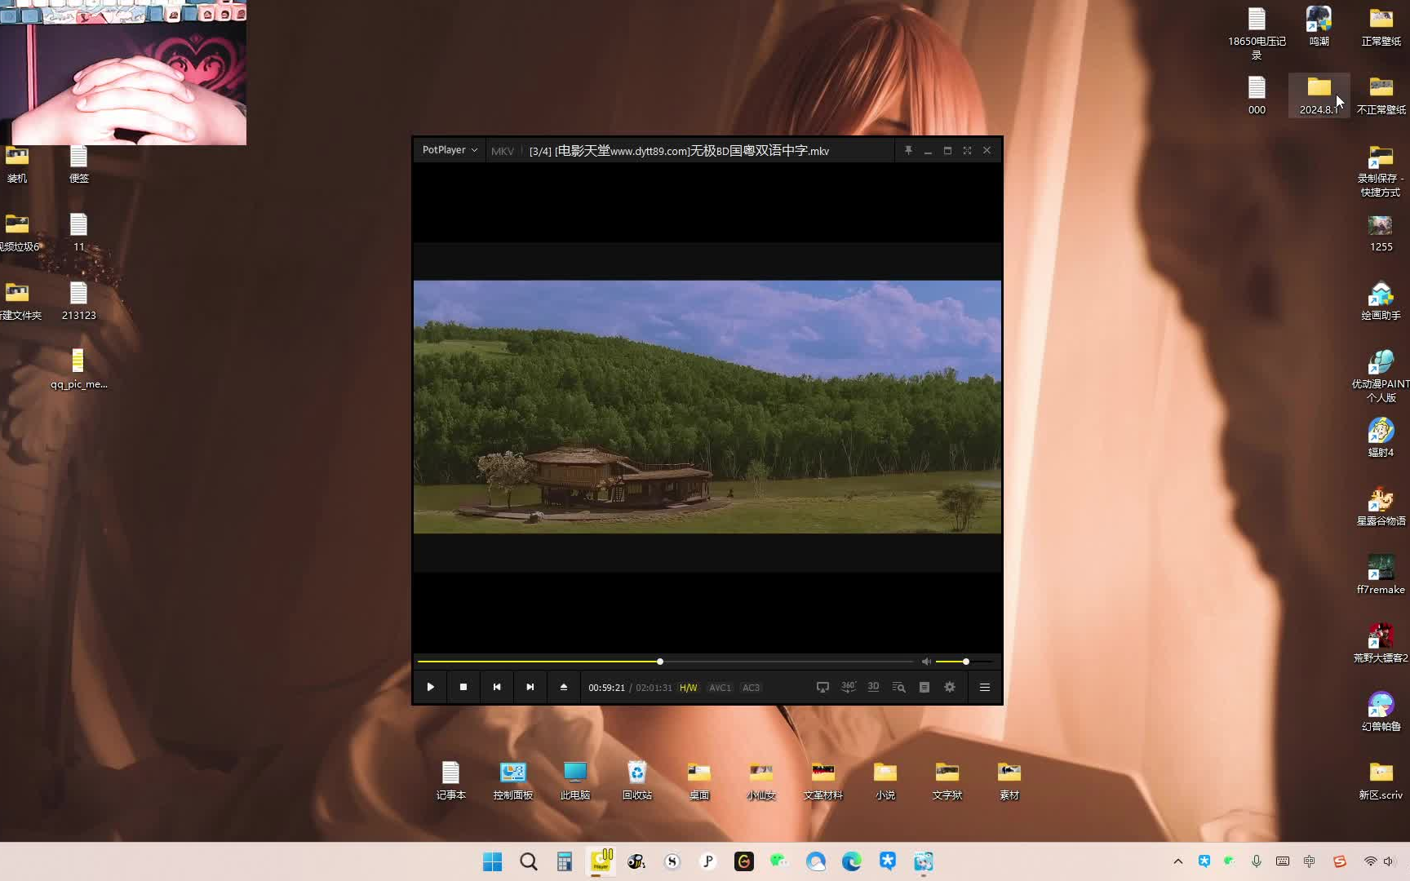Click the AC3 audio codec label
Viewport: 1410px width, 881px height.
click(752, 688)
